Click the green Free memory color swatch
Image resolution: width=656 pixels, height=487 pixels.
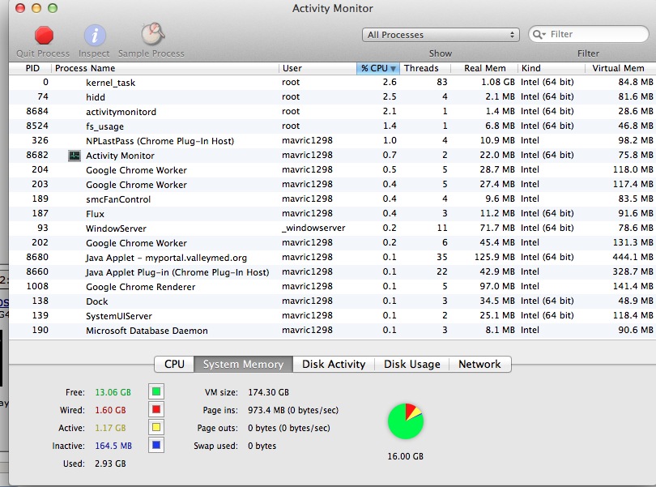click(156, 392)
